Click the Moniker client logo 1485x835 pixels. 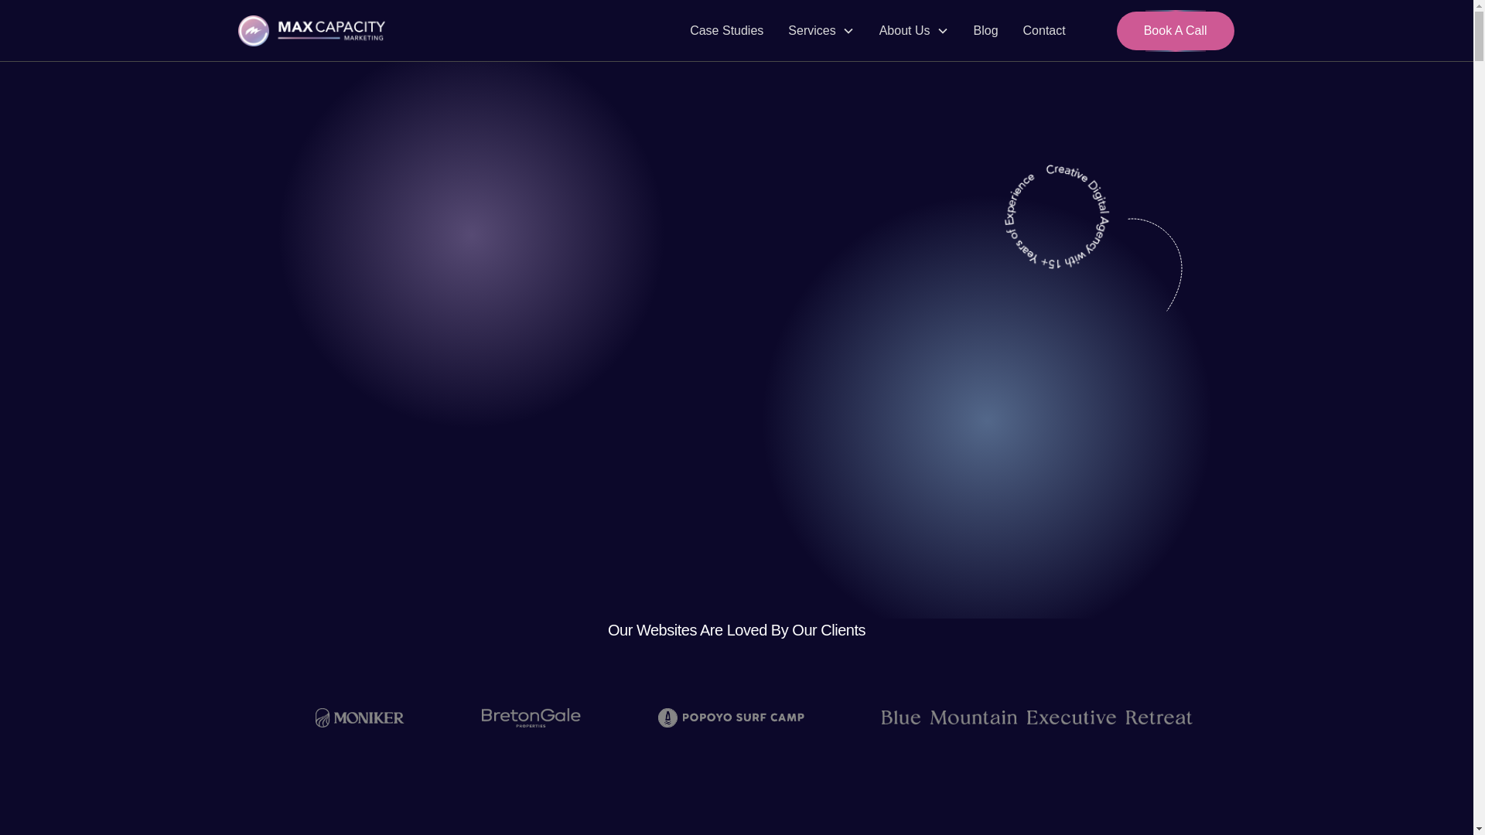360,717
